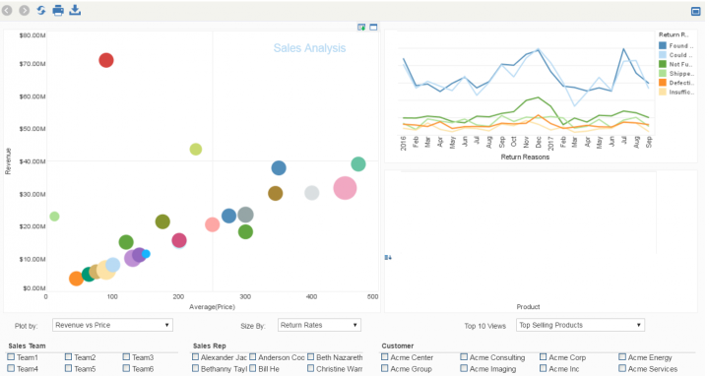Click the Could legend color swatch

click(663, 55)
